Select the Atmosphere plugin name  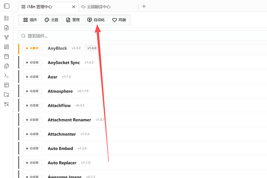60,91
